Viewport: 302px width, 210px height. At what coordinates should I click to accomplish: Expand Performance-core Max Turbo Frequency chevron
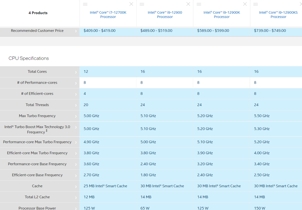tap(76, 142)
